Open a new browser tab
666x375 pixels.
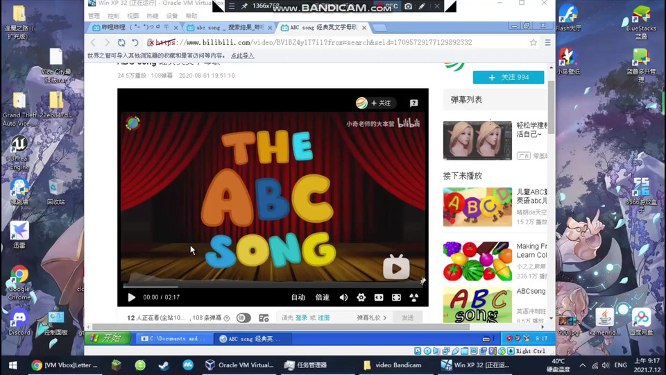click(379, 28)
